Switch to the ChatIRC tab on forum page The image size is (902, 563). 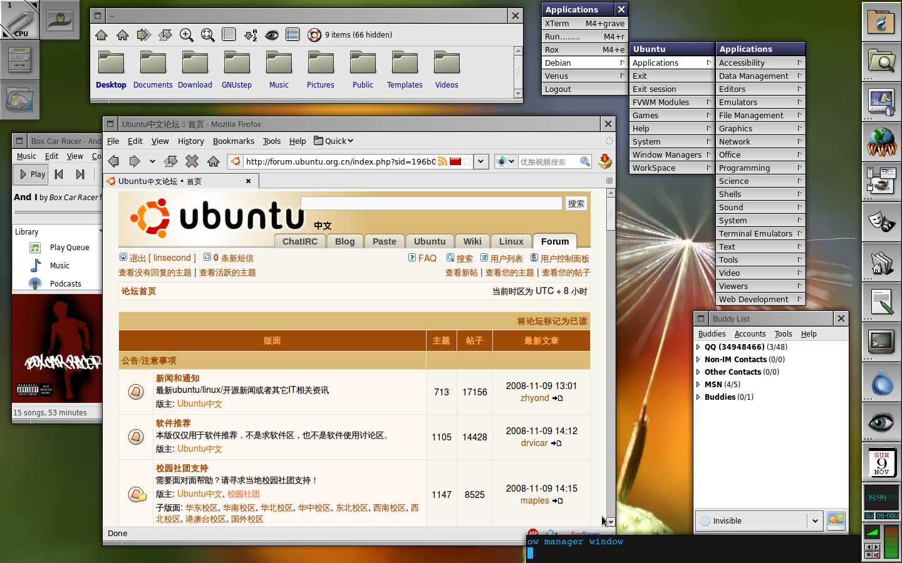300,241
